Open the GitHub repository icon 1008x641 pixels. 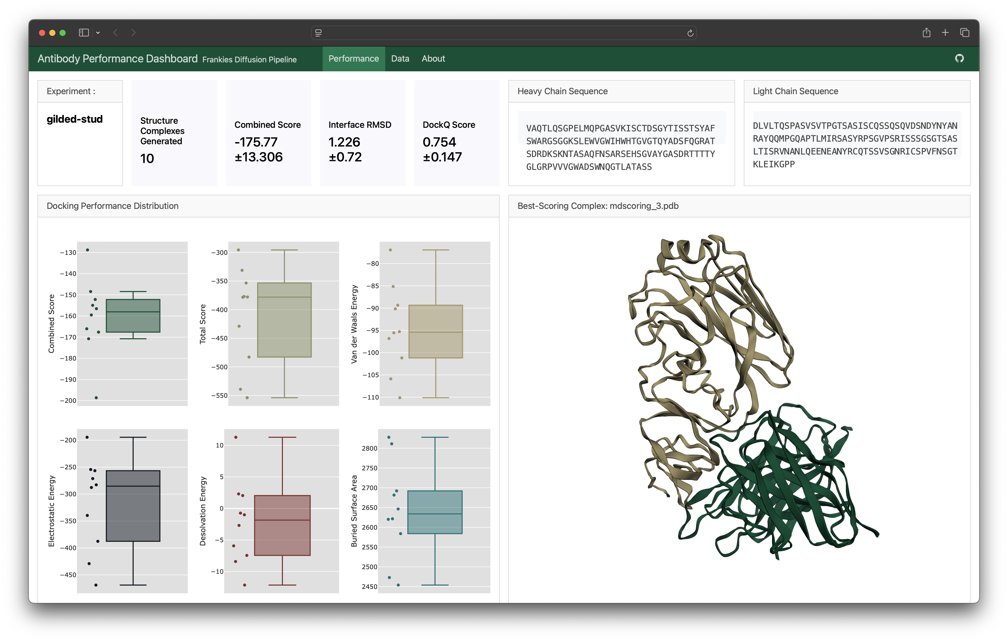click(x=959, y=59)
